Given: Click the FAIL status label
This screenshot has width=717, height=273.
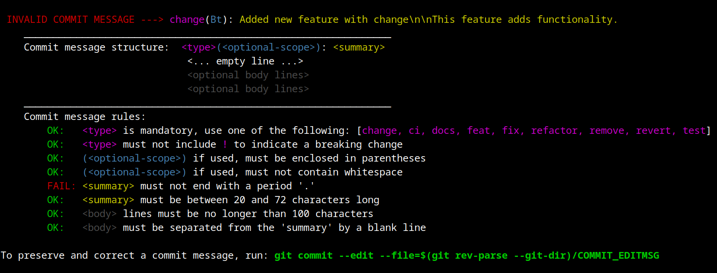Looking at the screenshot, I should 61,186.
